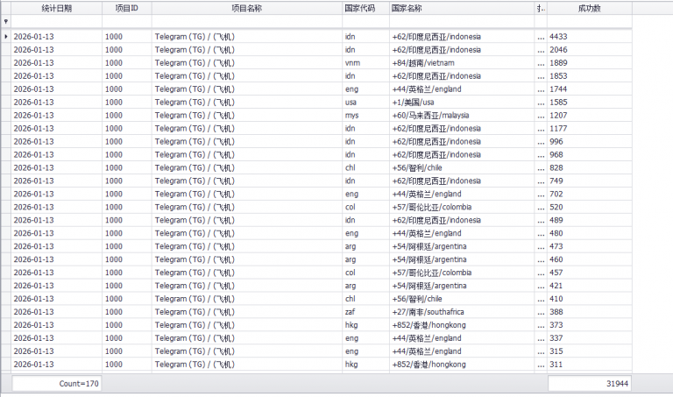Click the 31944 total footer summary

pos(589,383)
